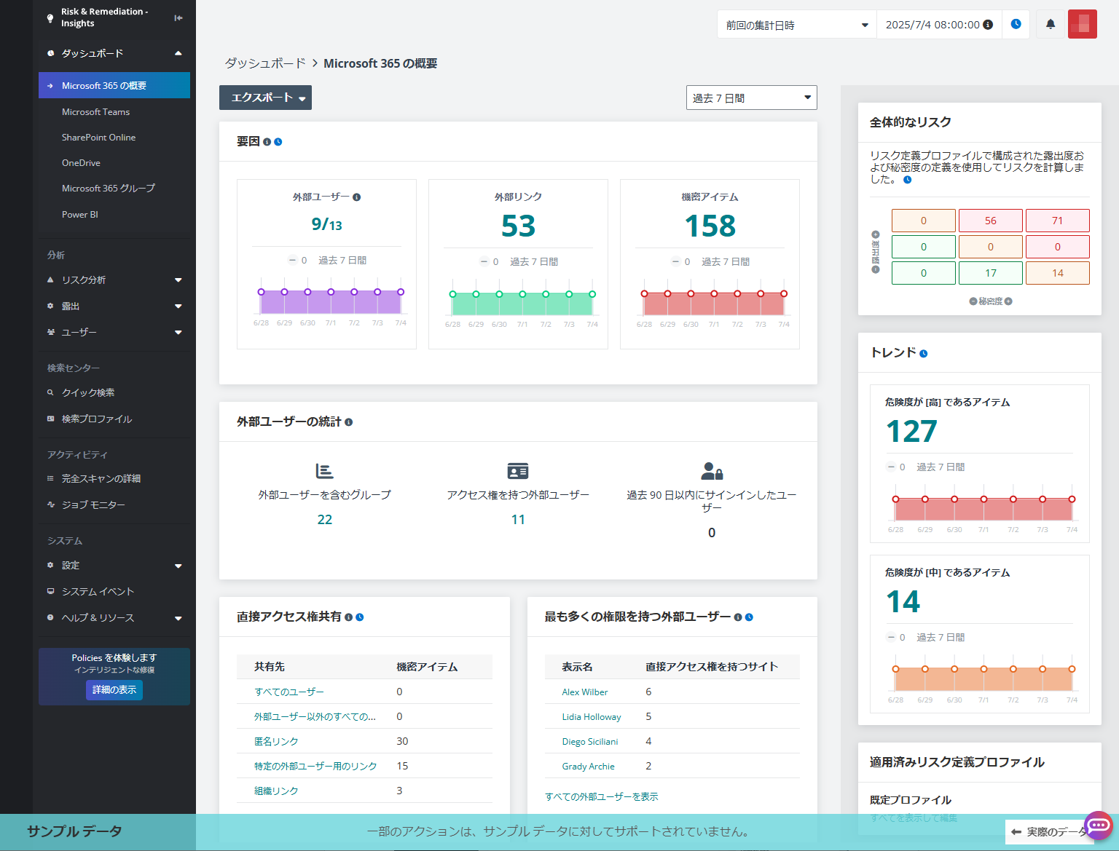Click the plus icon above the 露出度 axis label
1119x851 pixels.
click(876, 234)
